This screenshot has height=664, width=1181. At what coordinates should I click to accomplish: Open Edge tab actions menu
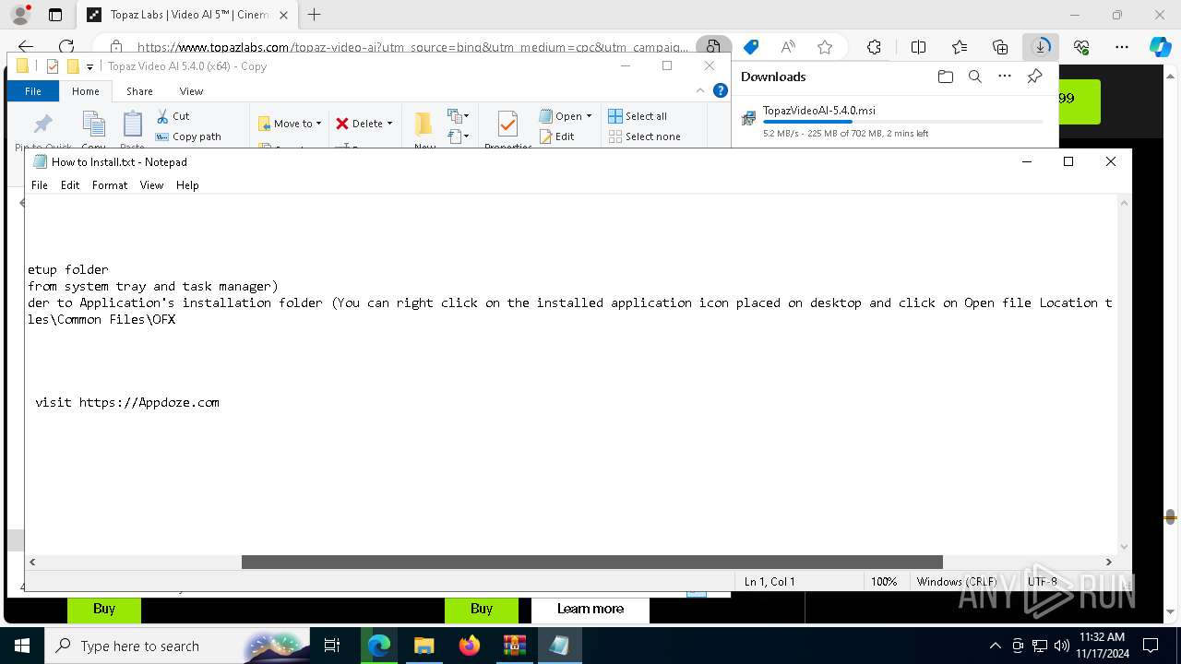click(x=55, y=15)
